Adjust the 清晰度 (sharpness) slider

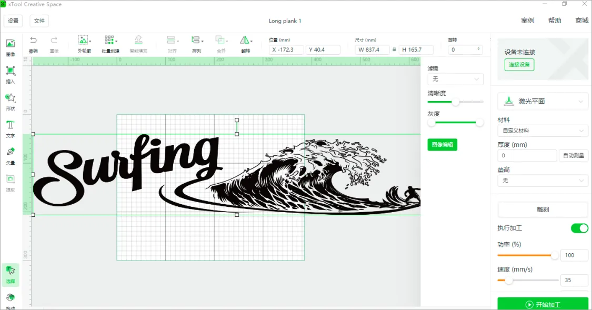456,102
